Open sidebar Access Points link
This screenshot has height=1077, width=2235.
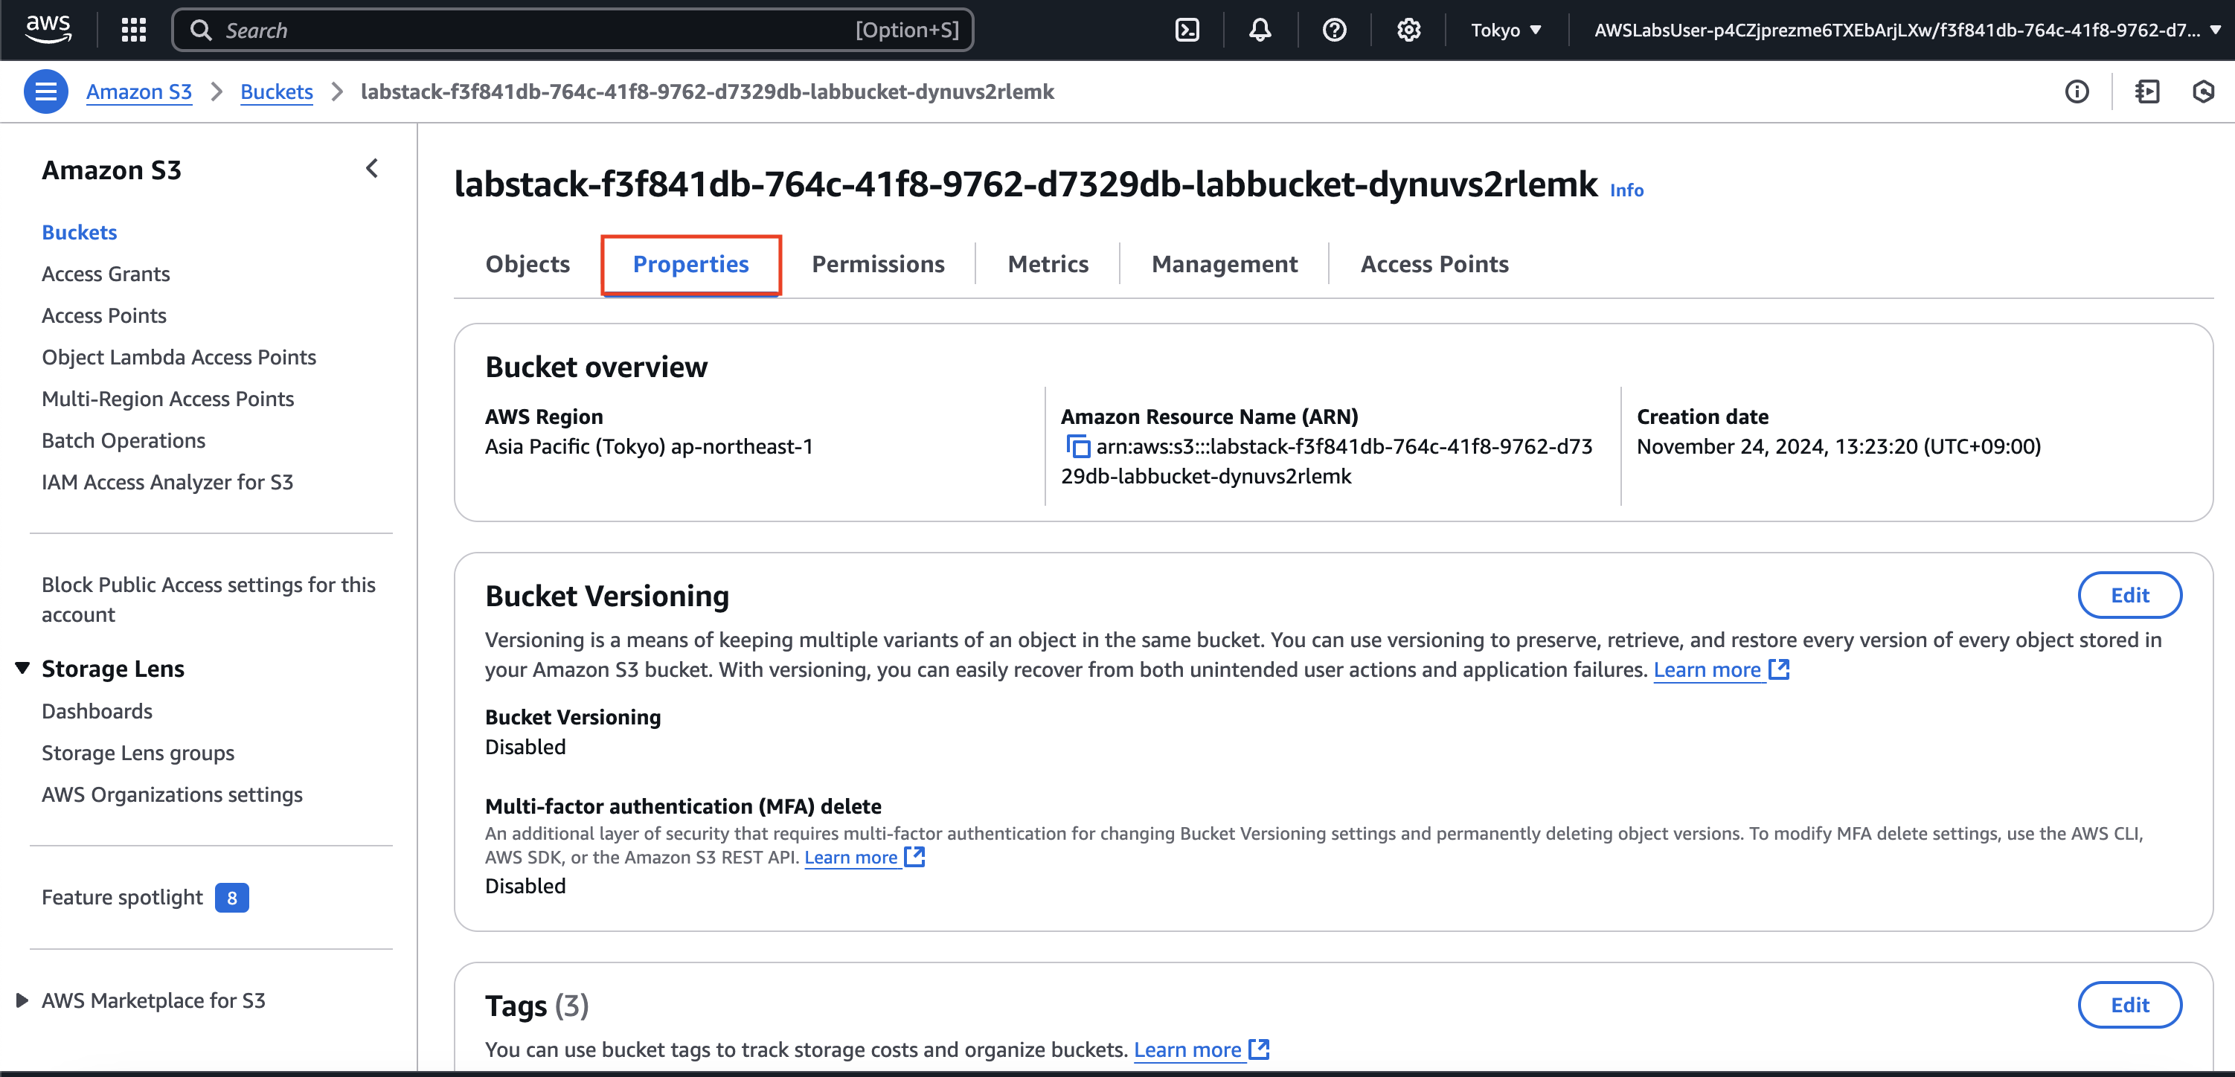click(104, 315)
